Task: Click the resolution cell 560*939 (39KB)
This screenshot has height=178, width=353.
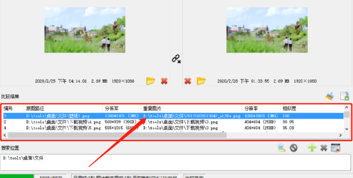Action: (120, 122)
